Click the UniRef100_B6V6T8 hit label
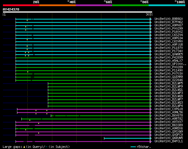 (x=169, y=116)
